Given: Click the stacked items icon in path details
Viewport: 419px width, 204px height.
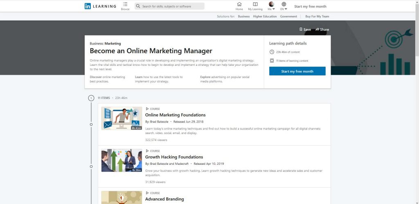Looking at the screenshot, I should tap(272, 61).
